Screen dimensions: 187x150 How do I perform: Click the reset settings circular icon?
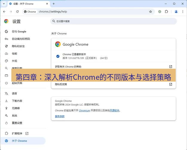click(x=6, y=123)
